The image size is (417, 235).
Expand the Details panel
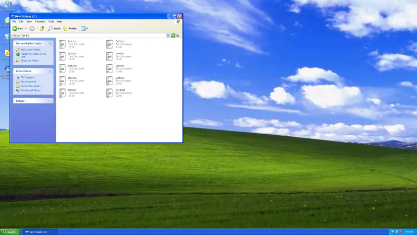(x=50, y=101)
